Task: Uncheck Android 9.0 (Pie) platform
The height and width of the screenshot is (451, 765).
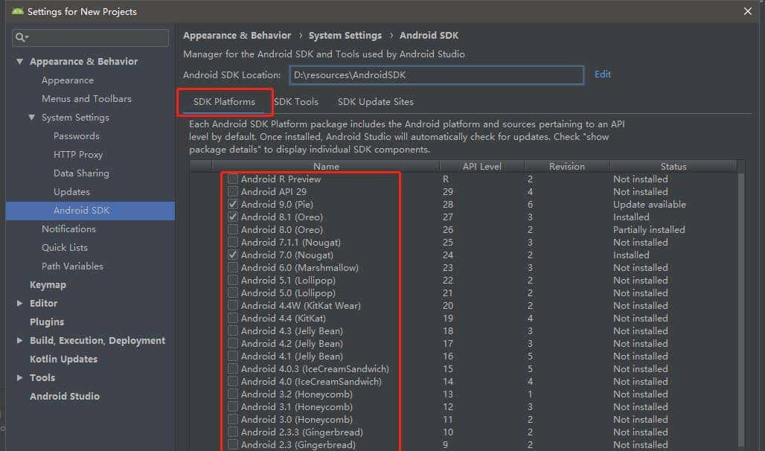Action: pyautogui.click(x=233, y=205)
